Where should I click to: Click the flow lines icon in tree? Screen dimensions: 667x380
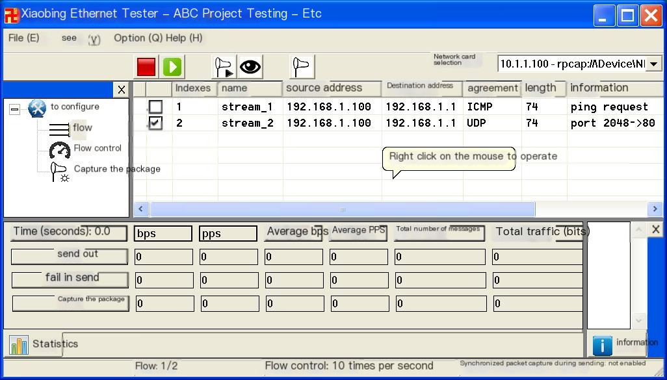point(59,129)
